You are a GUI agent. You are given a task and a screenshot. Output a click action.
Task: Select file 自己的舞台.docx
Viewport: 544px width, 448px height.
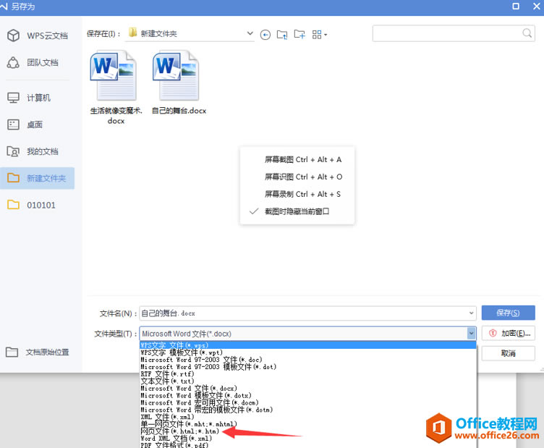pos(179,83)
